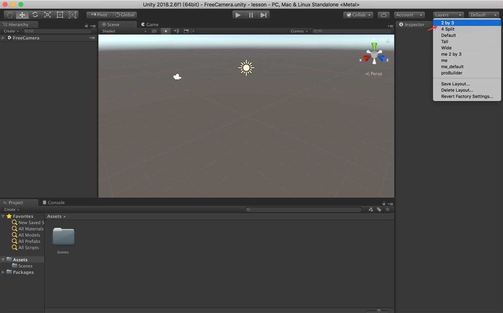Switch Persp projection mode

tap(374, 74)
